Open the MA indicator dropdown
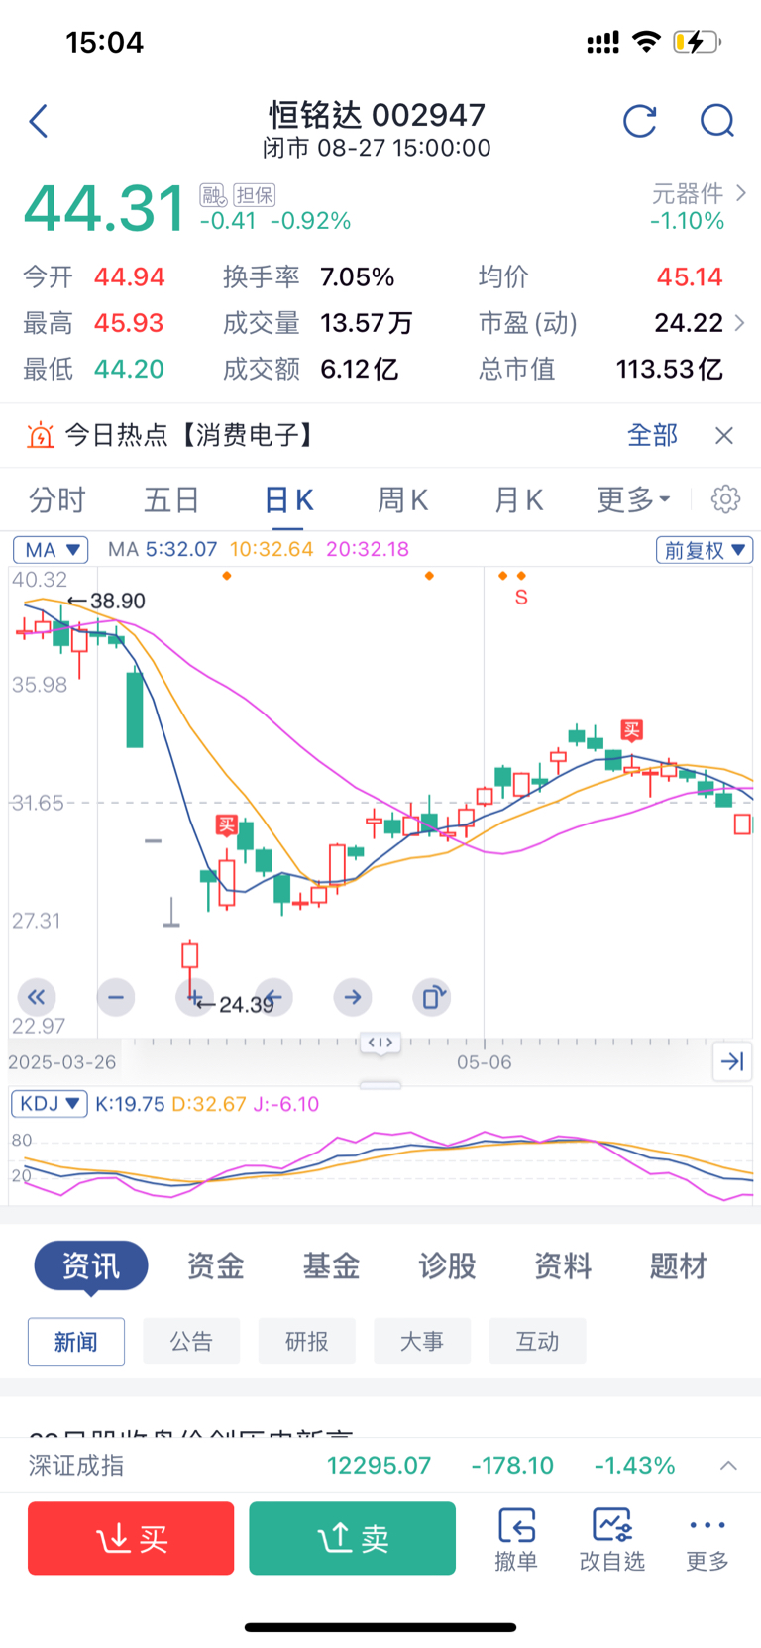This screenshot has width=761, height=1648. pyautogui.click(x=51, y=550)
